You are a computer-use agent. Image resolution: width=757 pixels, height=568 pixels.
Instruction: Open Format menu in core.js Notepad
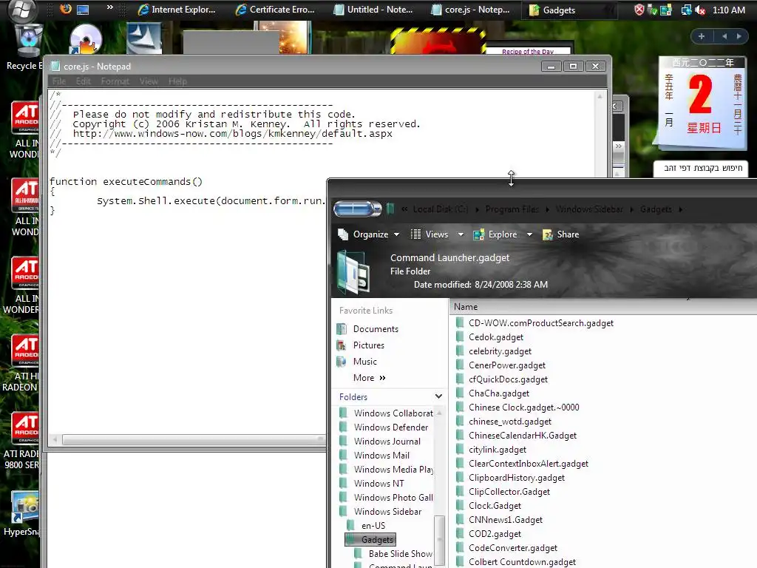115,81
